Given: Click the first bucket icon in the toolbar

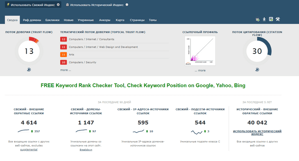Looking at the screenshot, I should (258, 20).
